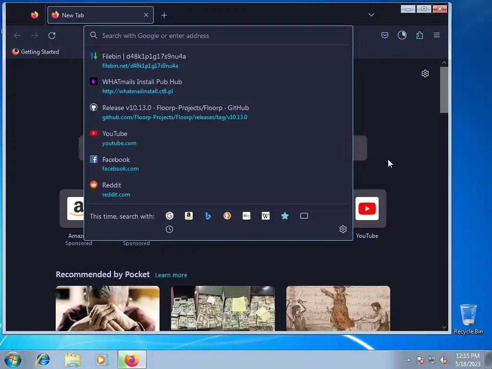The image size is (492, 369).
Task: Open the Action Center flag icon
Action: 420,360
